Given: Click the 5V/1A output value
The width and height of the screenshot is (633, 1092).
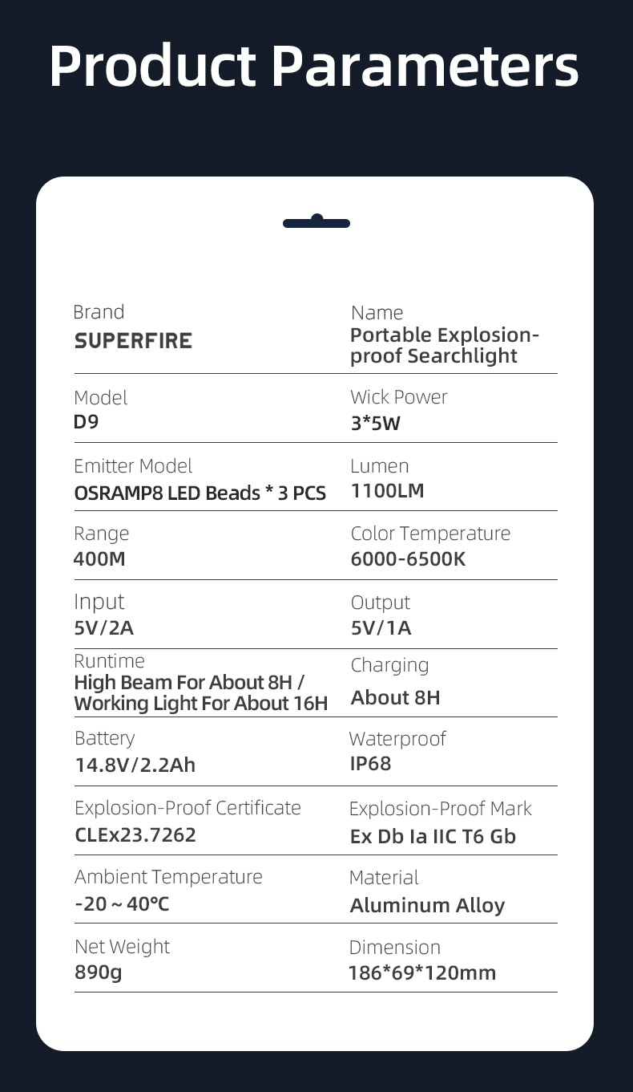Looking at the screenshot, I should point(381,627).
